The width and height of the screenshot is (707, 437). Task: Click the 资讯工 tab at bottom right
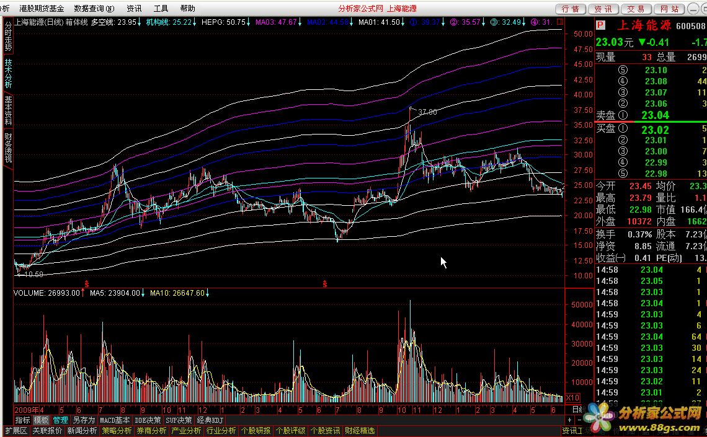[572, 431]
